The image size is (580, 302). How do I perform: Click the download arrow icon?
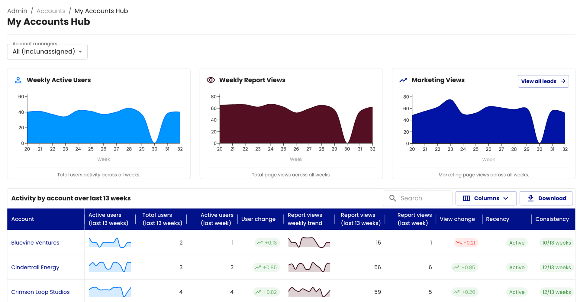point(530,198)
